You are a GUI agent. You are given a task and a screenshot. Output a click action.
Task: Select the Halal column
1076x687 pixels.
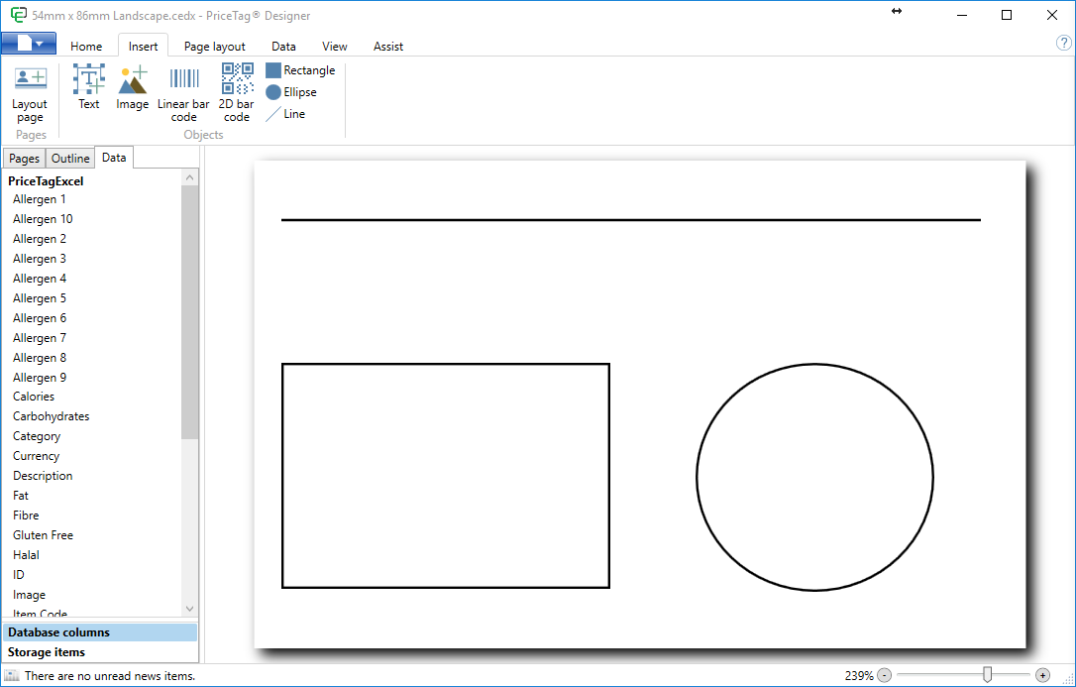[x=26, y=555]
